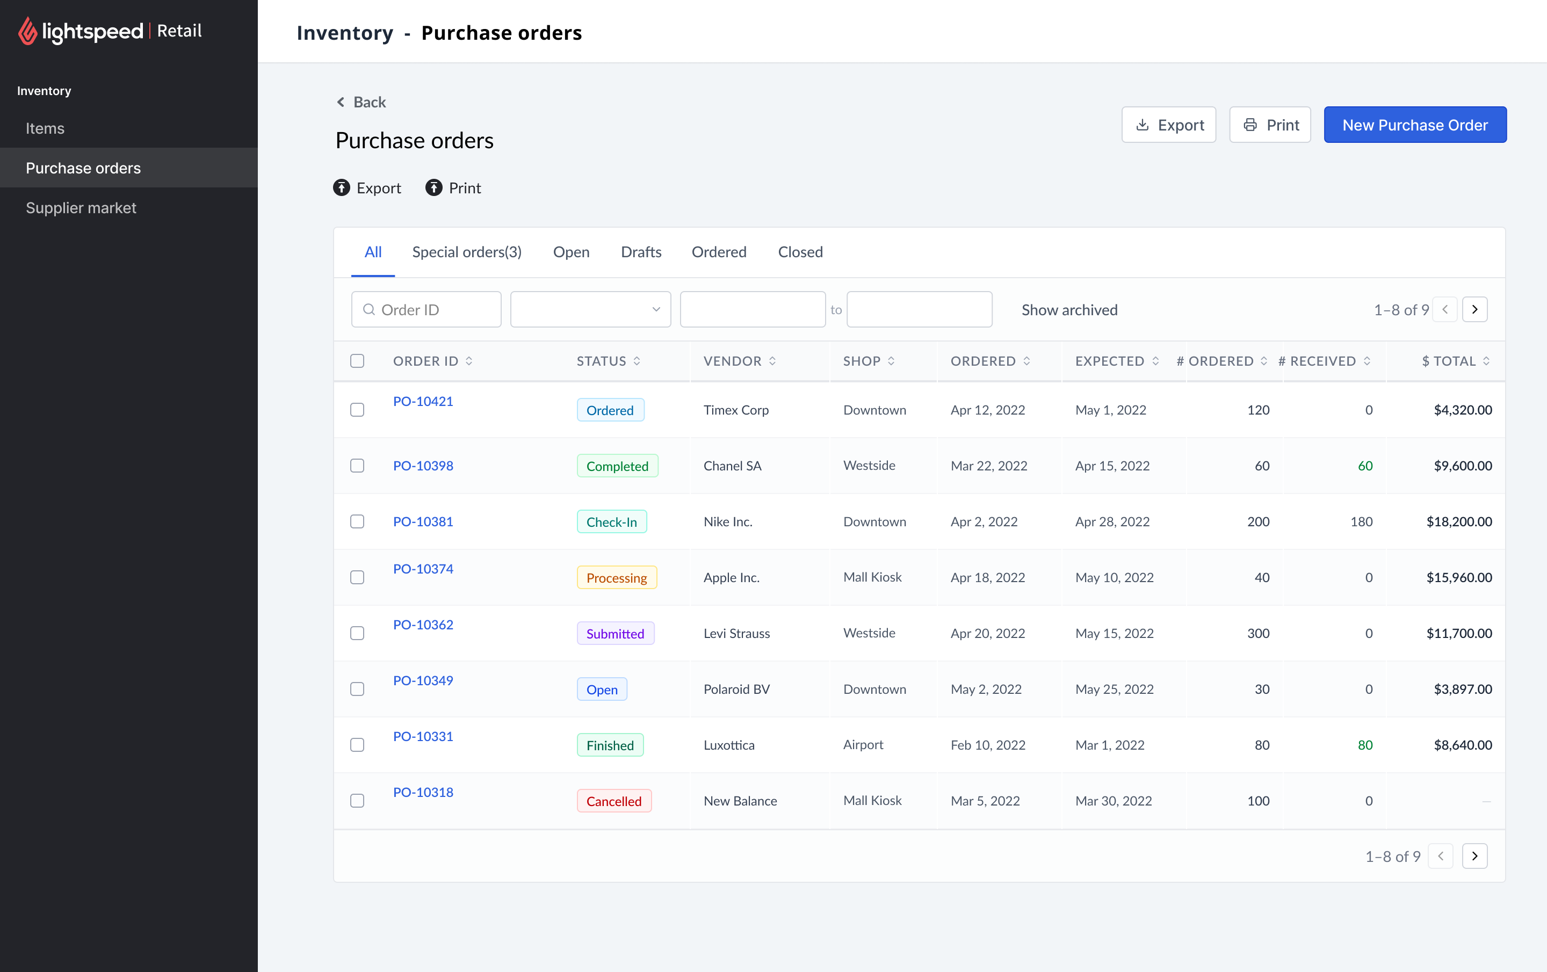Sort by $ Total column arrows
The width and height of the screenshot is (1547, 972).
coord(1486,361)
